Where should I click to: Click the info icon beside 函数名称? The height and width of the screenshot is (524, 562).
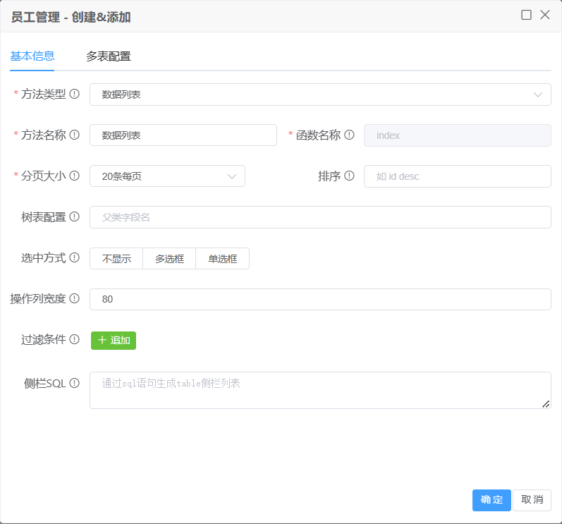click(349, 135)
